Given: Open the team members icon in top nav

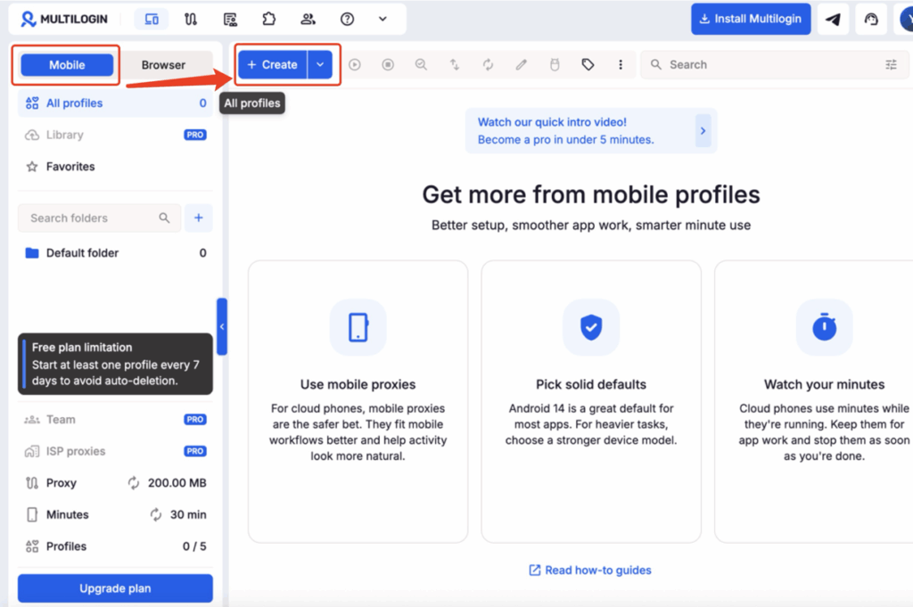Looking at the screenshot, I should click(x=308, y=20).
